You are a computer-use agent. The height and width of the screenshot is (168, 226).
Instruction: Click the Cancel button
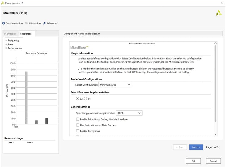click(213, 161)
